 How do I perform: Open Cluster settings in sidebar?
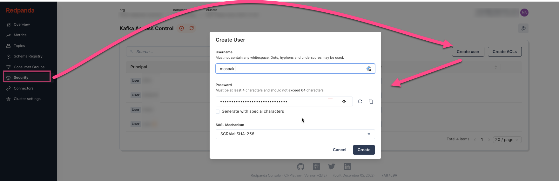click(x=27, y=99)
